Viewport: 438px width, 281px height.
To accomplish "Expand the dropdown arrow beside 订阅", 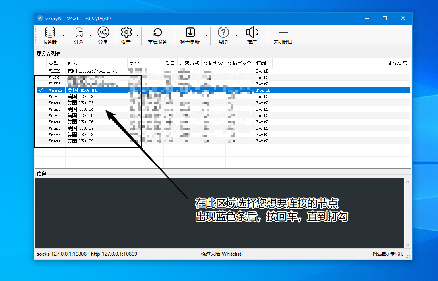I will click(90, 36).
